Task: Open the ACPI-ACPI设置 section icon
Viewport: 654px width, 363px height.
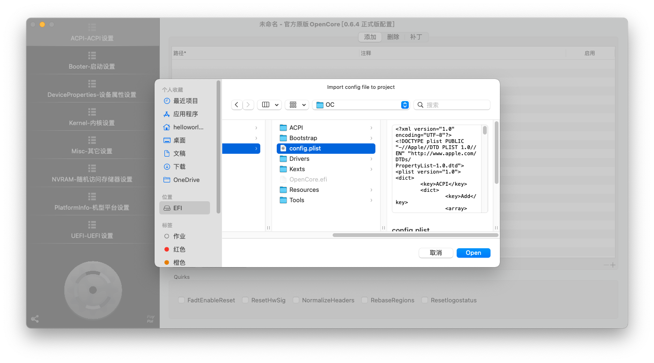Action: coord(92,27)
